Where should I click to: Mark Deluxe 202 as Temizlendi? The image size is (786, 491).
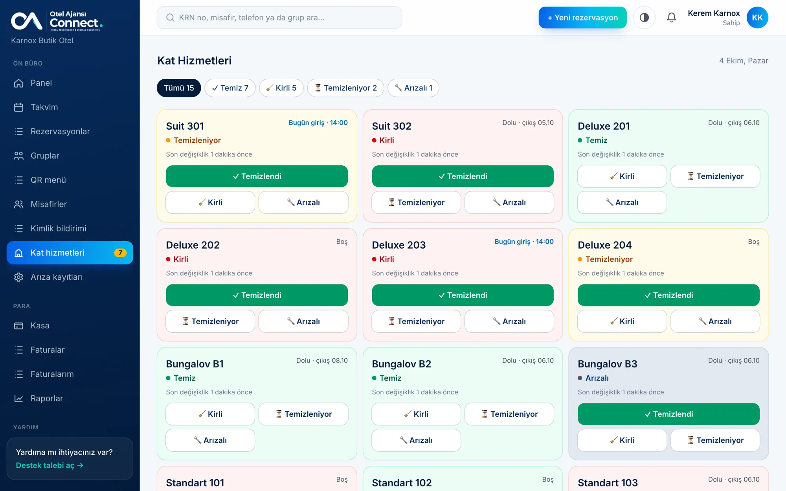pyautogui.click(x=257, y=295)
